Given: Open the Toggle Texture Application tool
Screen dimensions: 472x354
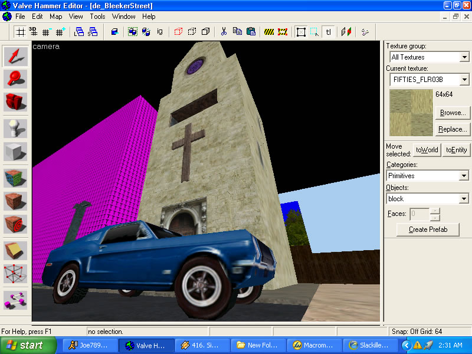Looking at the screenshot, I should (15, 178).
